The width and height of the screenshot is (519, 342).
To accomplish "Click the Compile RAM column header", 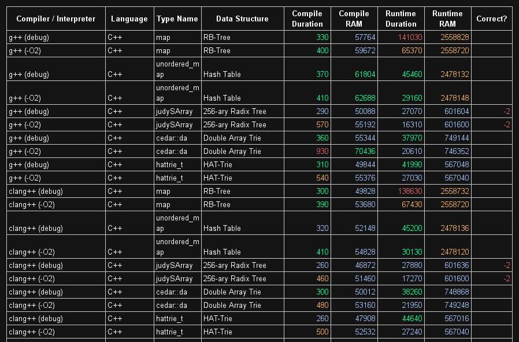I will [354, 19].
